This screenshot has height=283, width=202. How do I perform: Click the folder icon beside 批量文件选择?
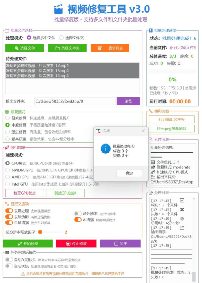(7, 31)
